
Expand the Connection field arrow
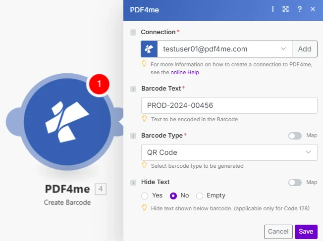pyautogui.click(x=133, y=32)
